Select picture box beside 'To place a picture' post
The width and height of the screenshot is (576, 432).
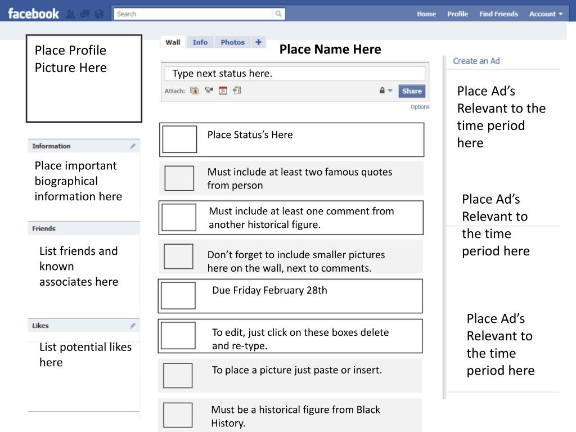click(178, 375)
